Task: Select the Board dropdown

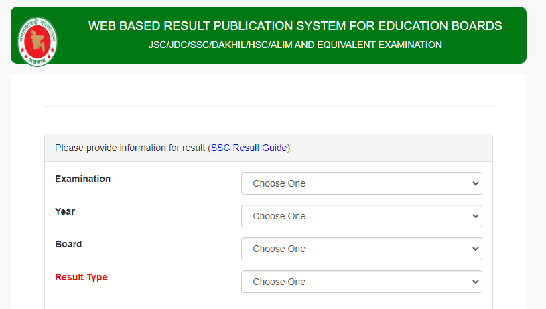Action: coord(362,249)
